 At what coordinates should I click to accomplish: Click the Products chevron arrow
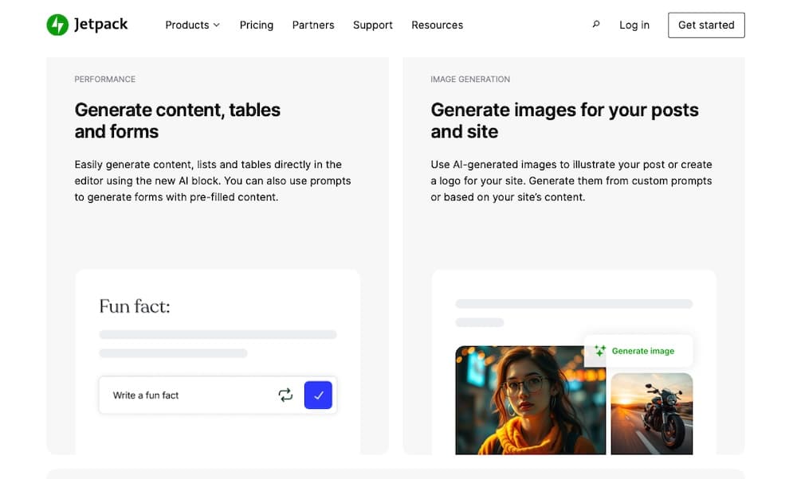216,25
